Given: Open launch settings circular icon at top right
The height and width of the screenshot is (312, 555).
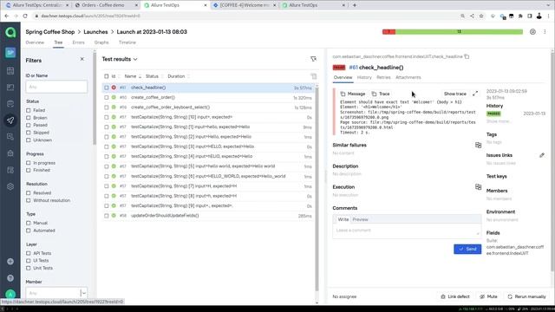Looking at the screenshot, I should [532, 32].
